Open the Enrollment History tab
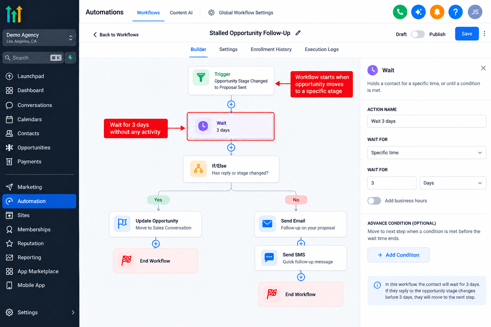Image resolution: width=491 pixels, height=327 pixels. tap(271, 49)
